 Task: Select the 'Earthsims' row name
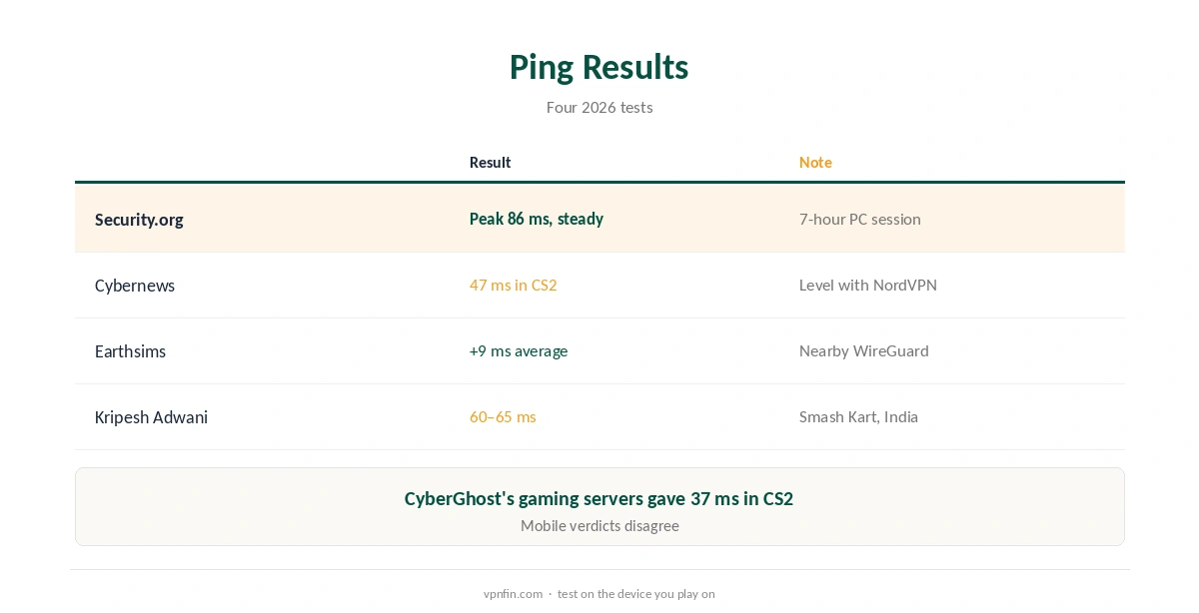coord(130,351)
